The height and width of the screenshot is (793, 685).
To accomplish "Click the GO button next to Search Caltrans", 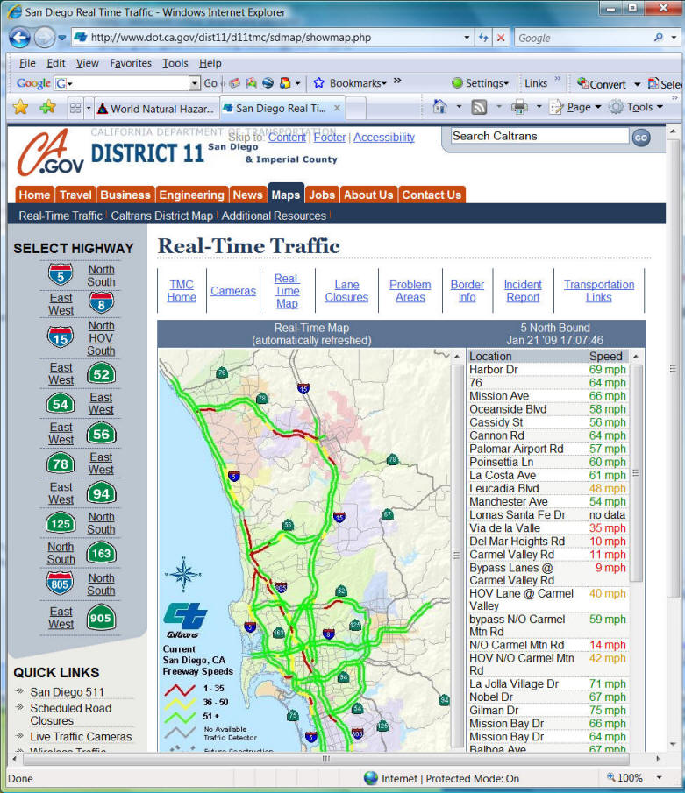I will pyautogui.click(x=640, y=137).
